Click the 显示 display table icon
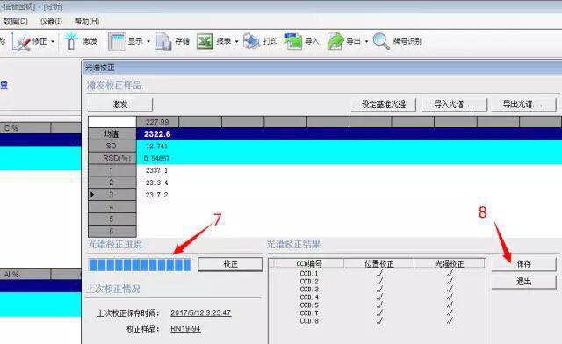Viewport: 562px width, 344px height. [117, 41]
